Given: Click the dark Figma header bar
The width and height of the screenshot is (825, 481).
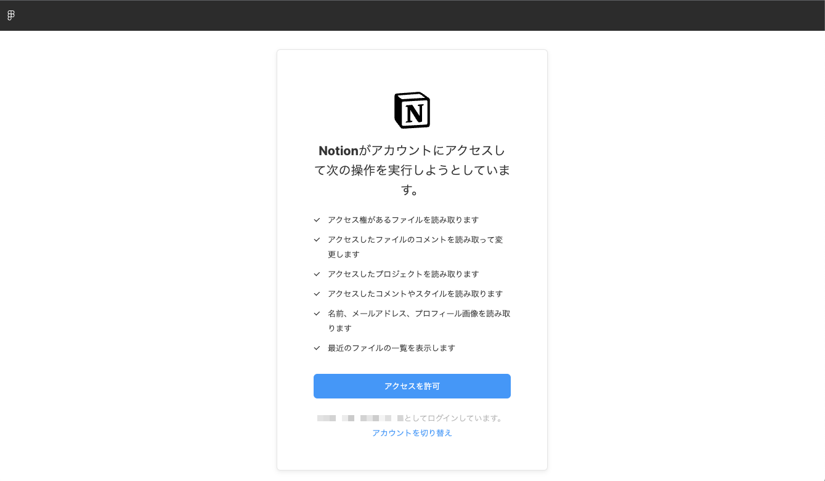Looking at the screenshot, I should [412, 15].
